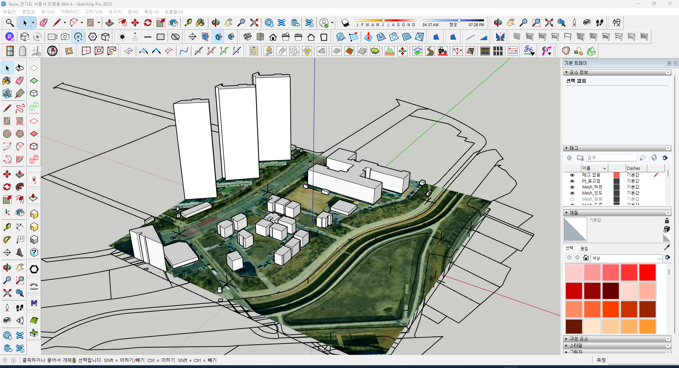This screenshot has height=368, width=679.
Task: Select the Protractor tool in left toolbar
Action: point(7,240)
